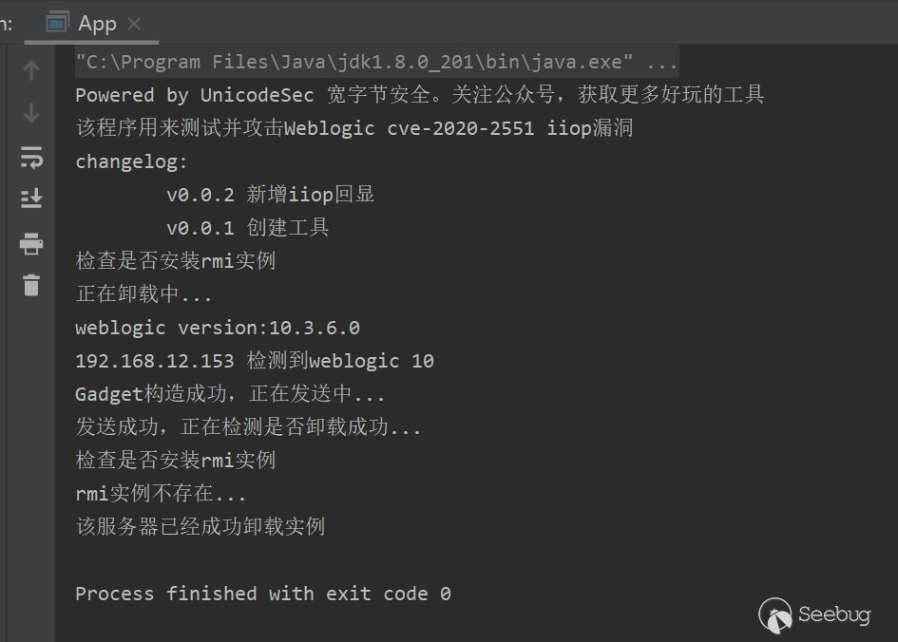Viewport: 898px width, 642px height.
Task: Click the print console output icon
Action: [x=31, y=244]
